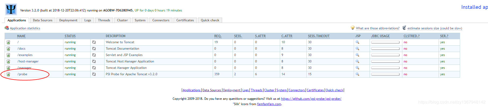
Task: Toggle the running status of /examples
Action: 70,55
